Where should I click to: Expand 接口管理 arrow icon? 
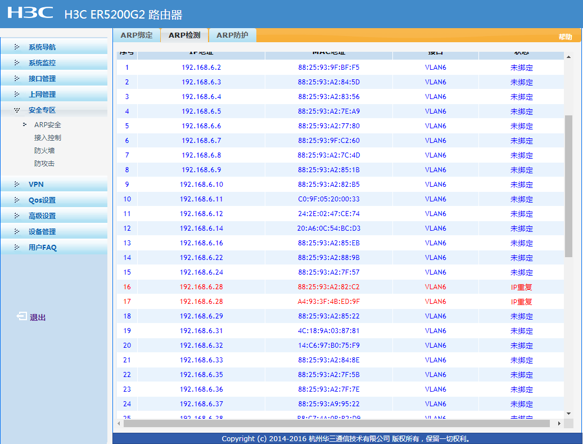[17, 78]
